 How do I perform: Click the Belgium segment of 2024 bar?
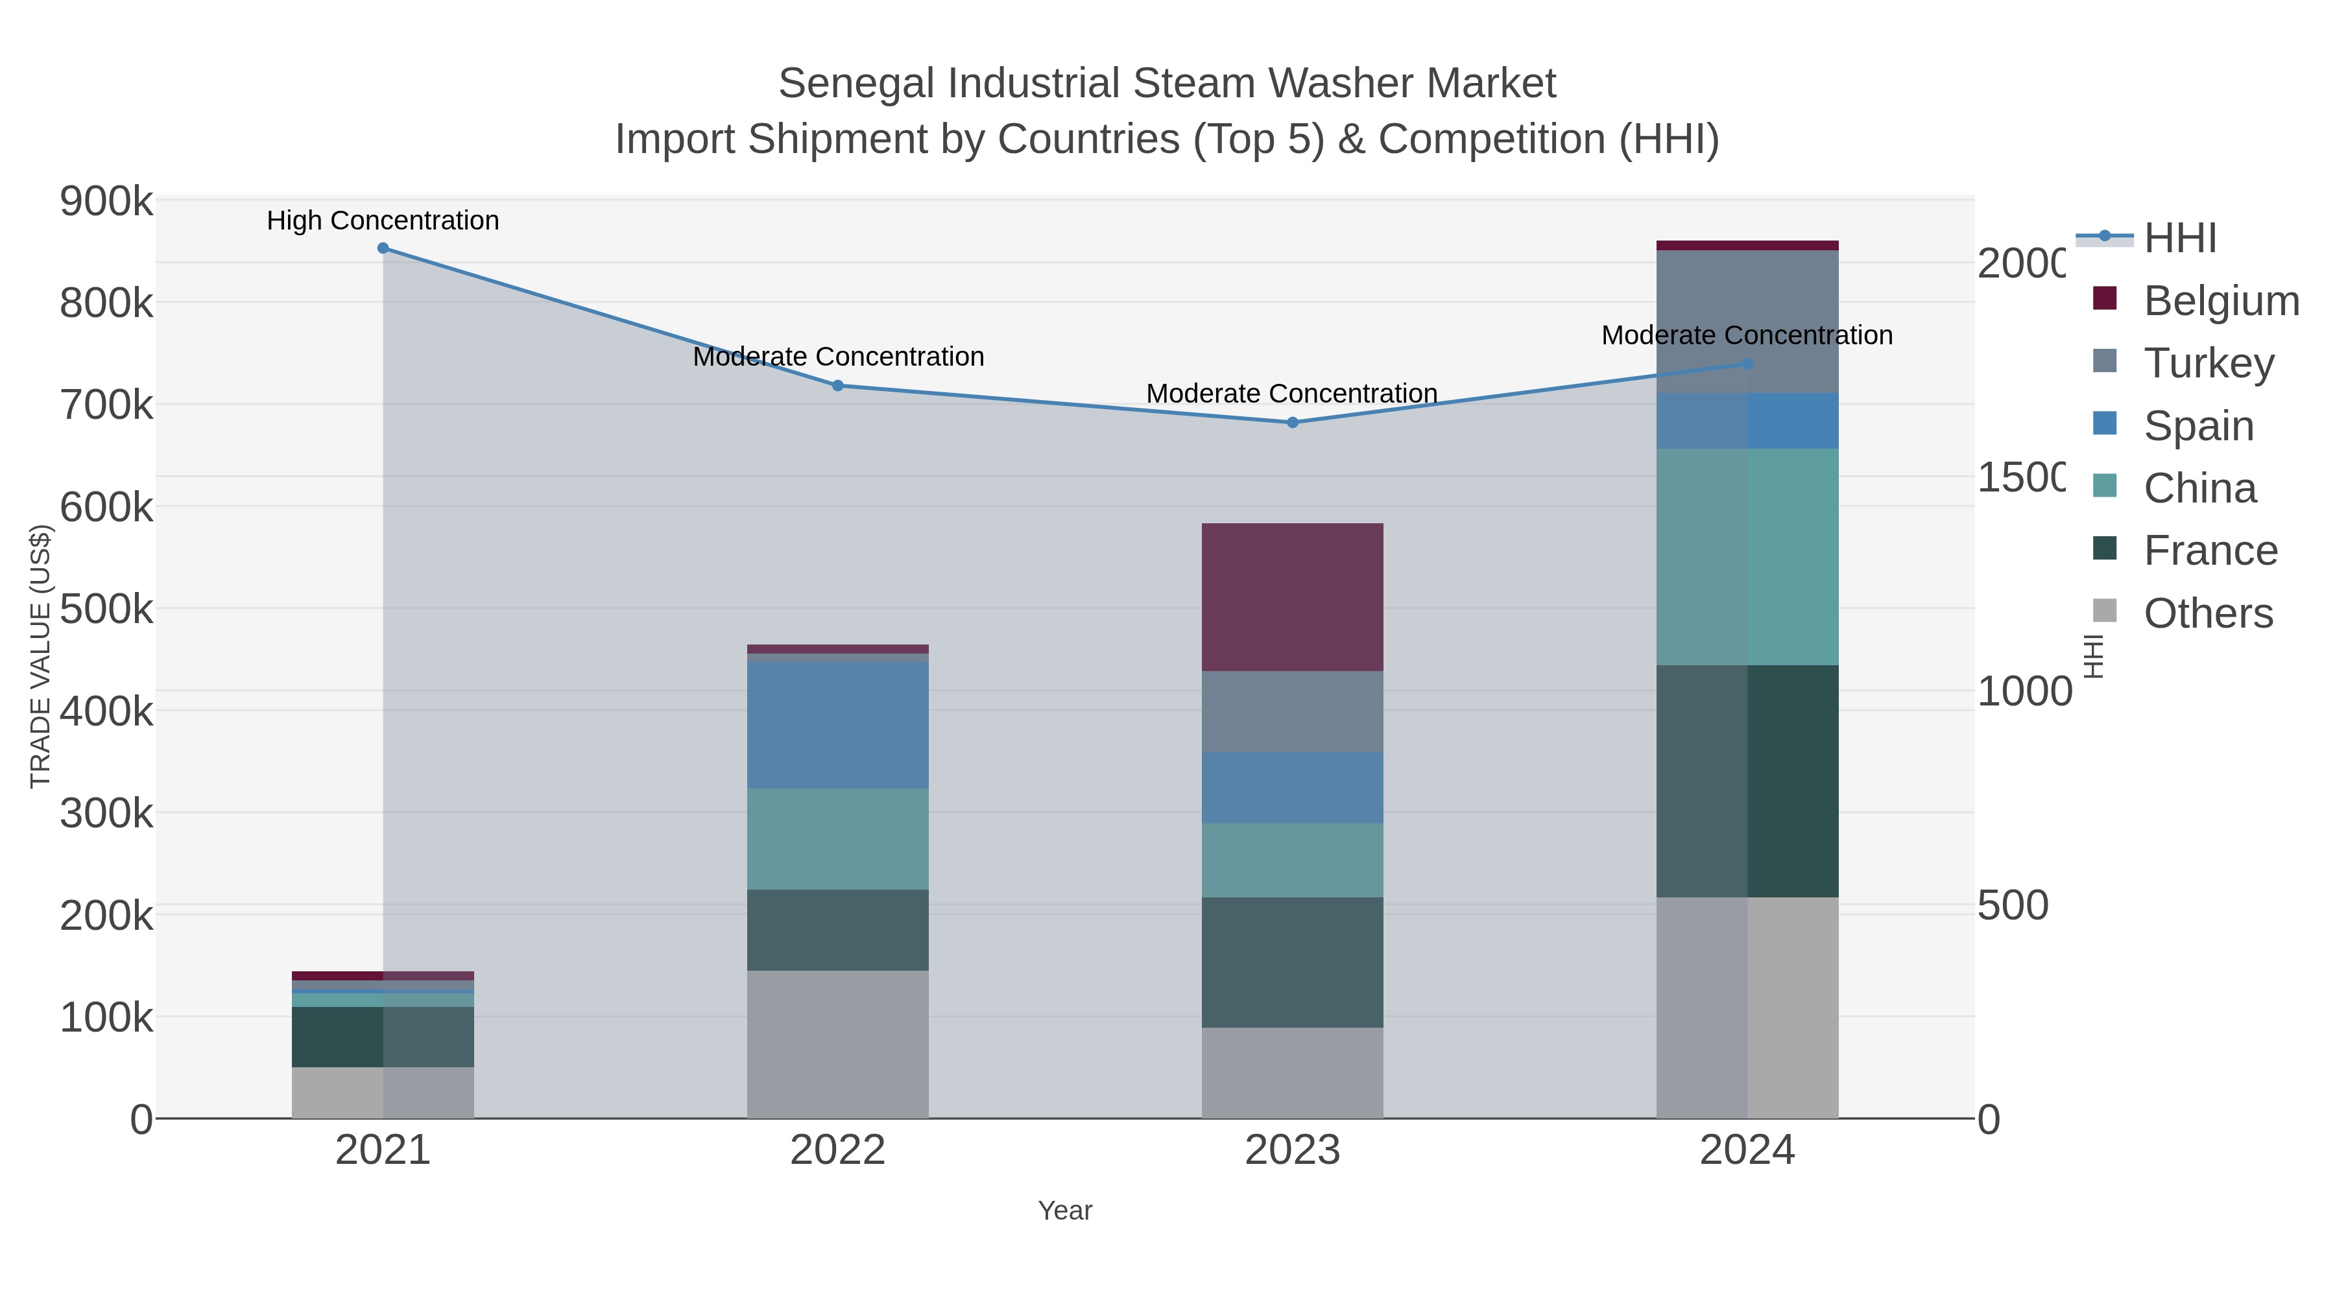click(x=1747, y=246)
